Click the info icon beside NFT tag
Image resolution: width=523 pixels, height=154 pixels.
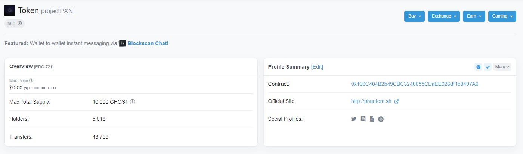coord(20,23)
